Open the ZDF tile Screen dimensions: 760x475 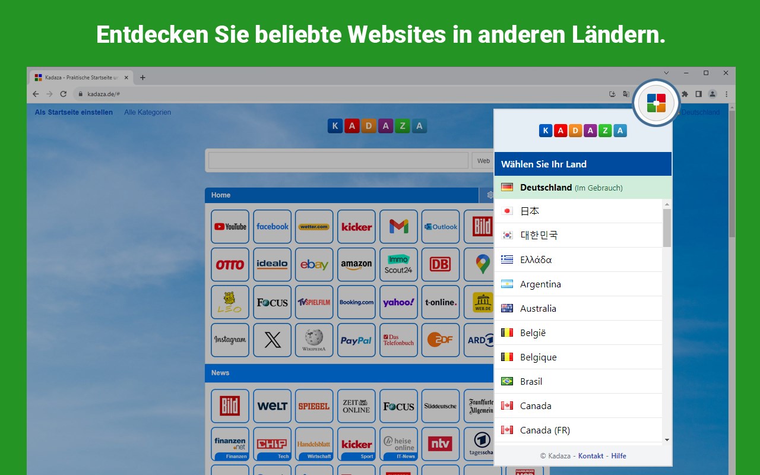tap(441, 340)
